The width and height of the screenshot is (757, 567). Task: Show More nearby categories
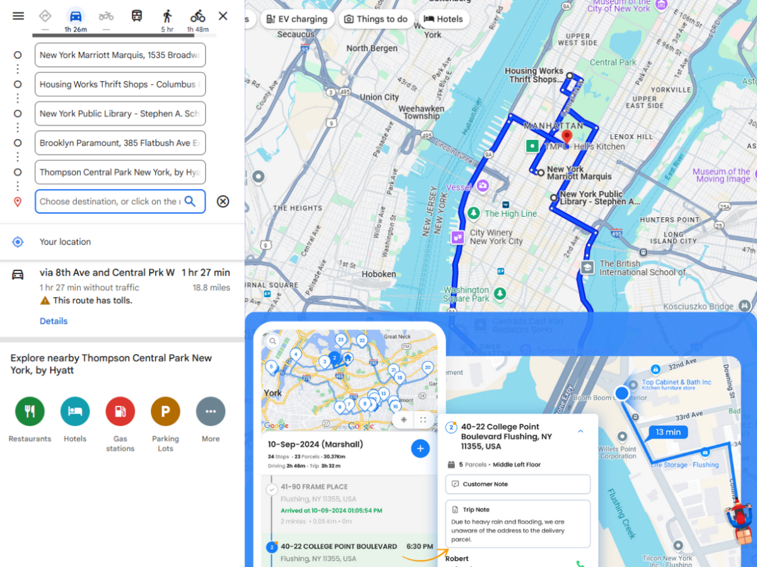(211, 411)
